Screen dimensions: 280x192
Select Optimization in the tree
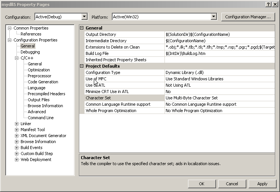pyautogui.click(x=39, y=70)
